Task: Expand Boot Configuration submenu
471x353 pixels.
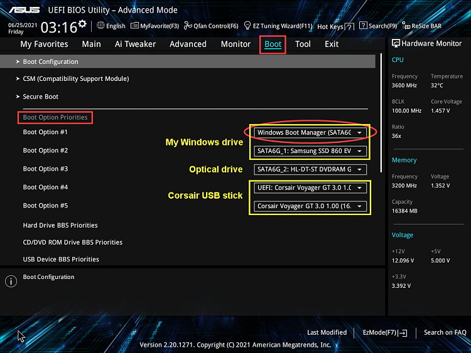Action: point(188,61)
